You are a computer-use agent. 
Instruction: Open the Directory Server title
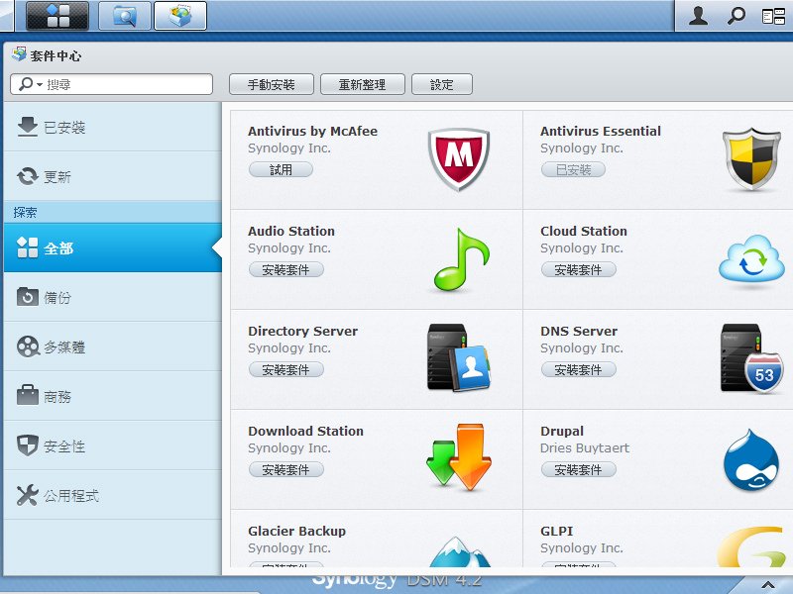tap(302, 332)
